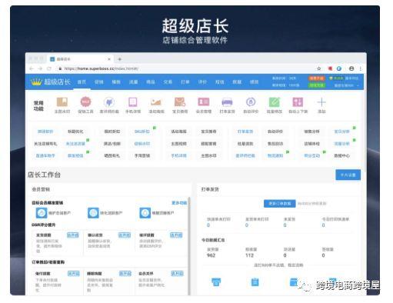Click 去开启 for 催评提醒
393x303 pixels.
pos(176,235)
